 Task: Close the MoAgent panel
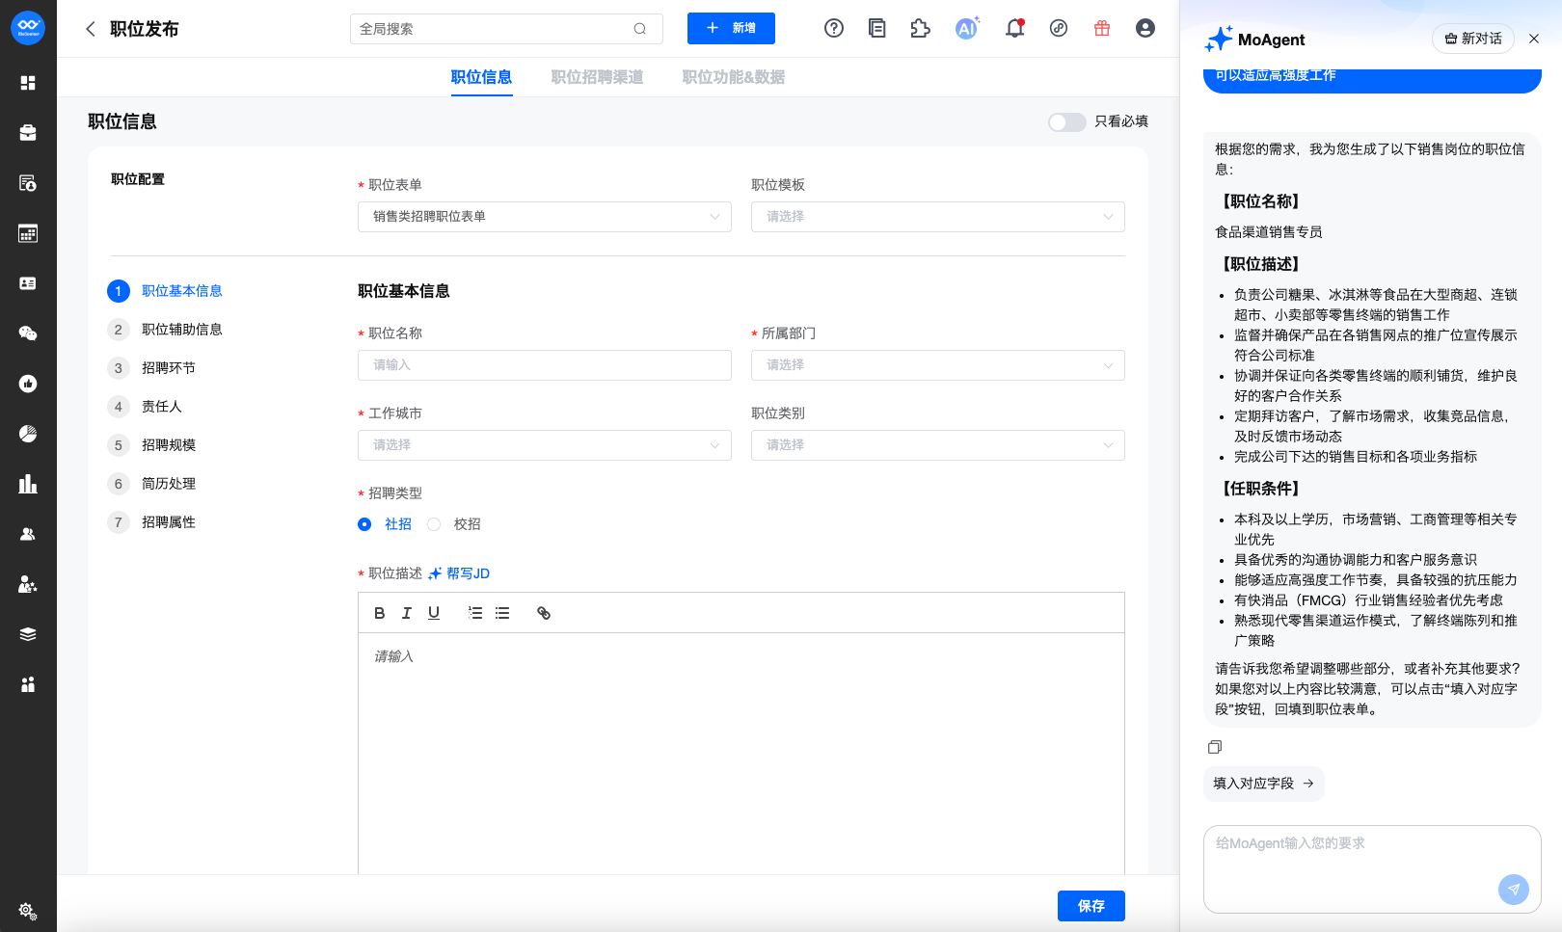tap(1534, 39)
